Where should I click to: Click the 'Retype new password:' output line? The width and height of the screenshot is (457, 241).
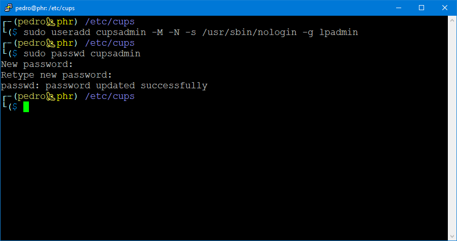[x=56, y=75]
